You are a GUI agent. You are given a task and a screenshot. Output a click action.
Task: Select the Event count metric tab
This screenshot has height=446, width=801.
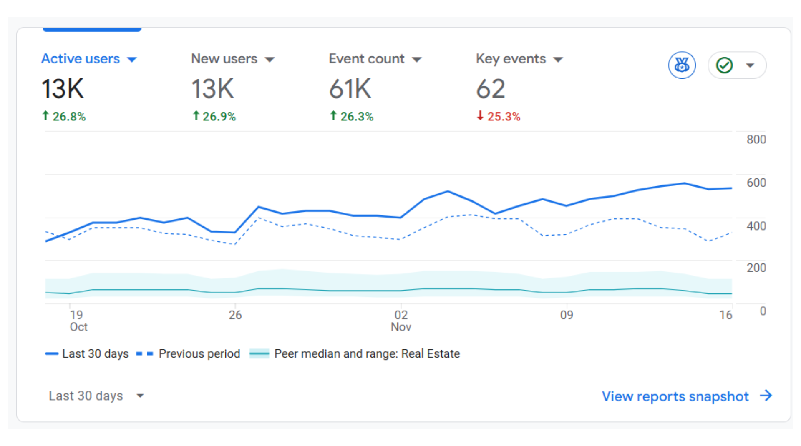pyautogui.click(x=366, y=59)
